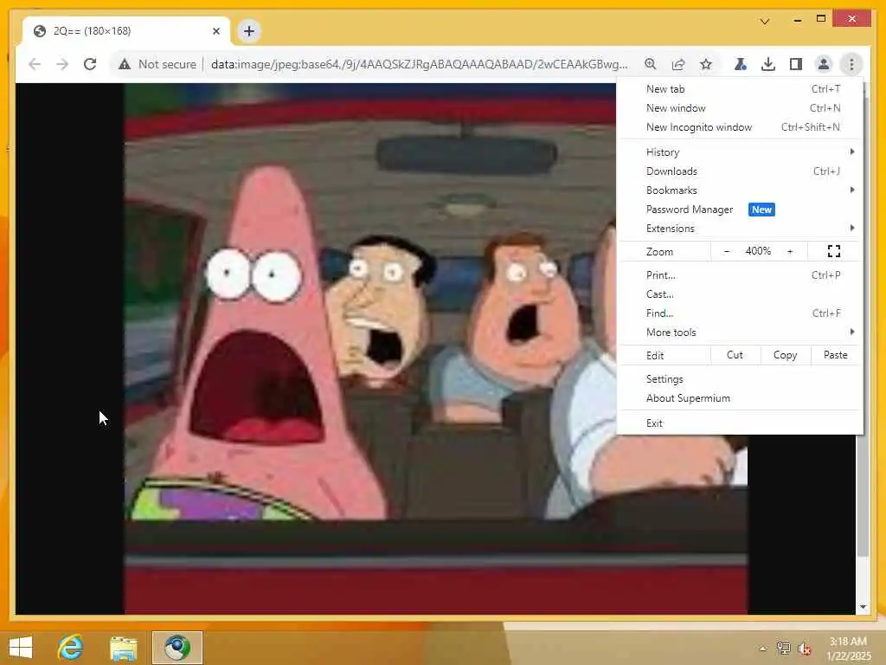Click the share page icon
The width and height of the screenshot is (886, 665).
click(x=678, y=64)
